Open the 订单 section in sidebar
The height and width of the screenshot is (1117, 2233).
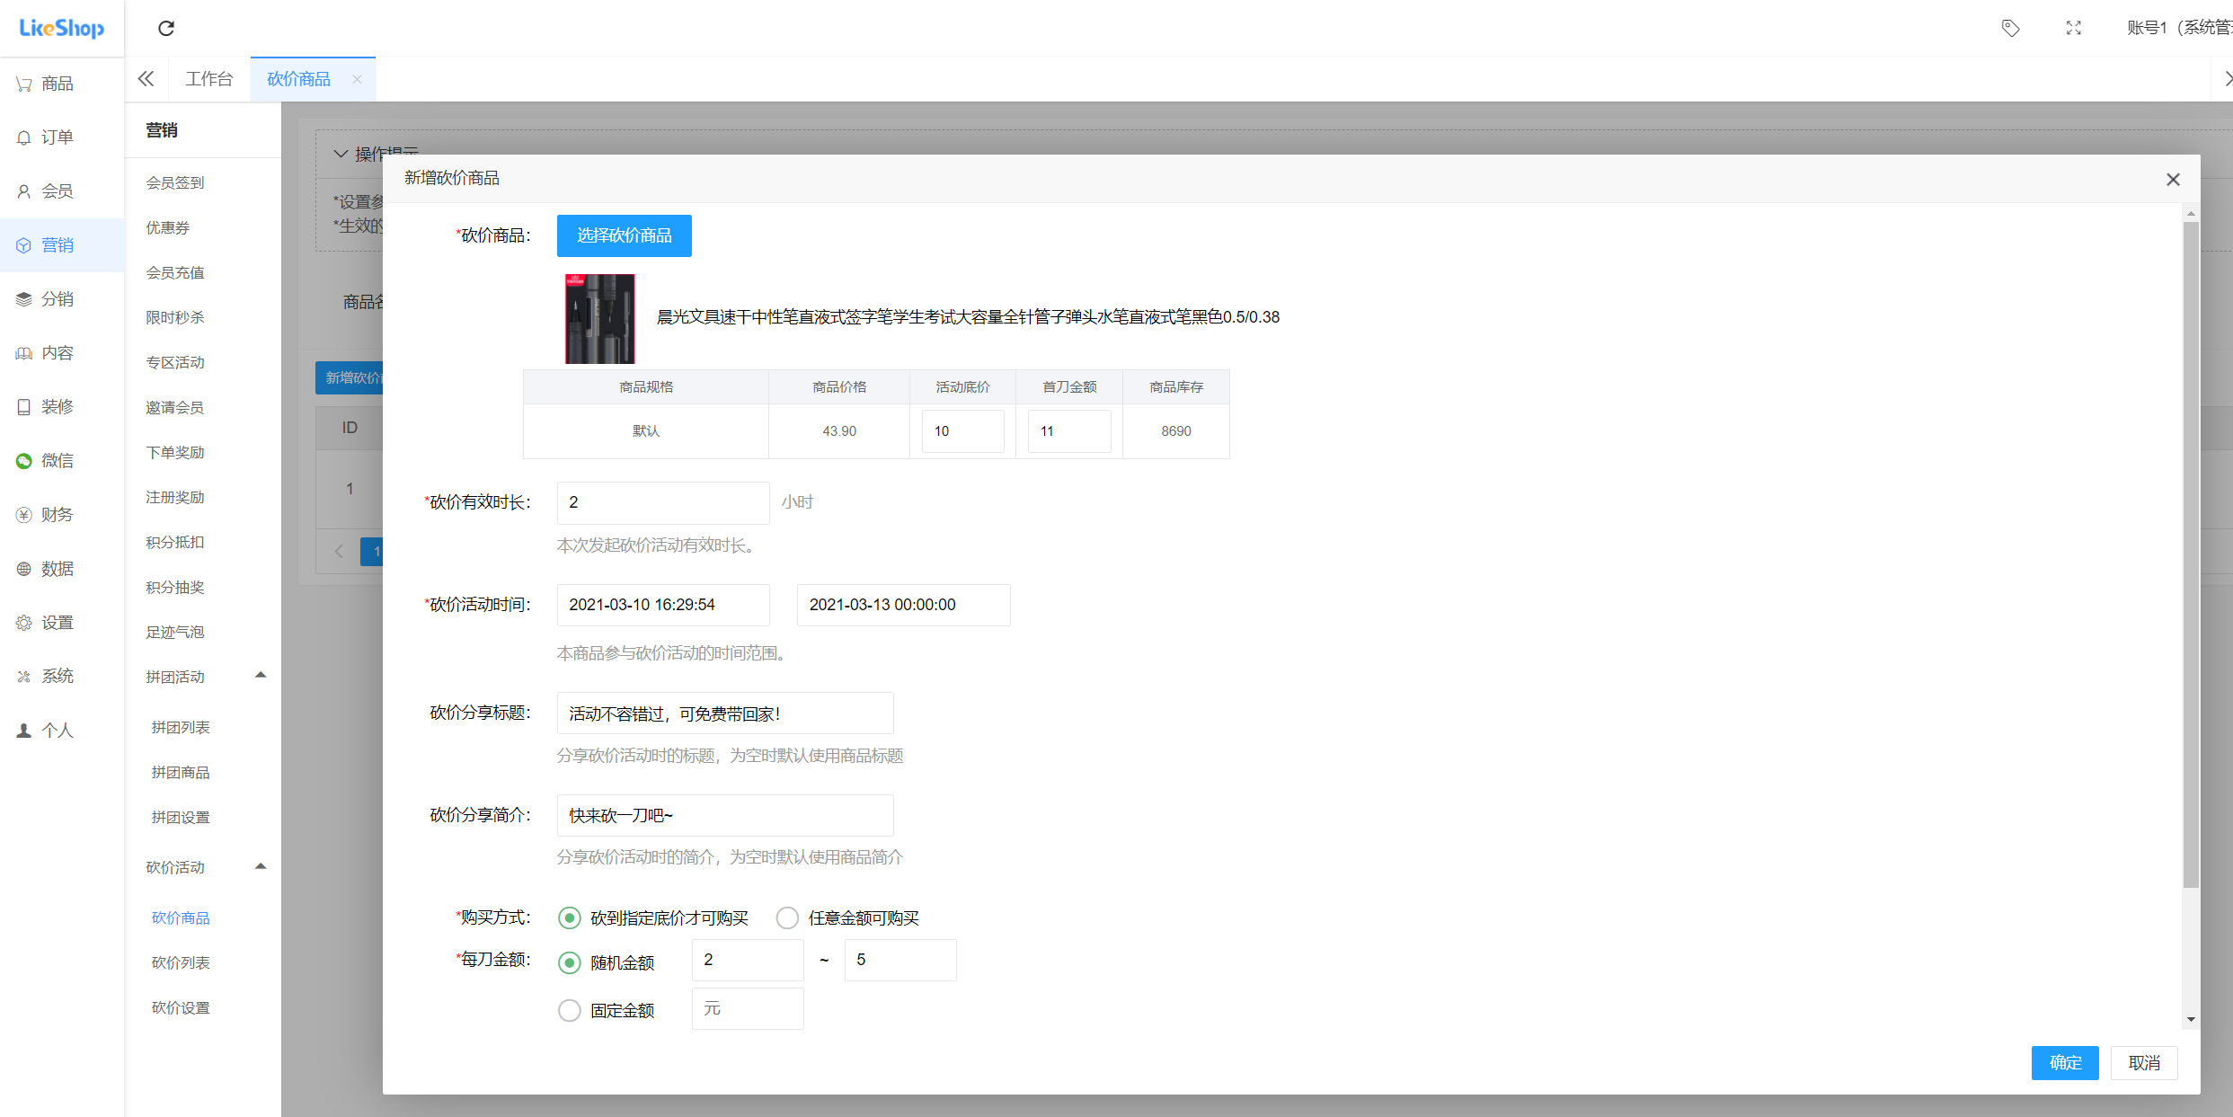pyautogui.click(x=57, y=137)
